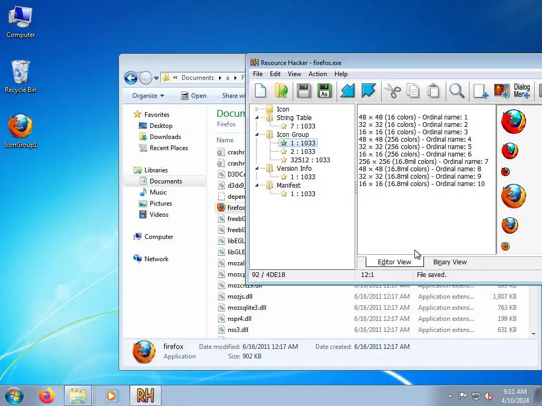
Task: Open a file with the folder toolbar icon
Action: click(x=282, y=91)
